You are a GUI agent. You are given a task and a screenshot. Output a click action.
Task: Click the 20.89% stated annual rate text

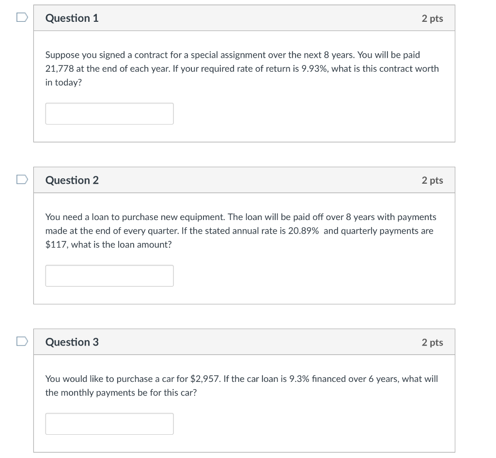click(303, 231)
